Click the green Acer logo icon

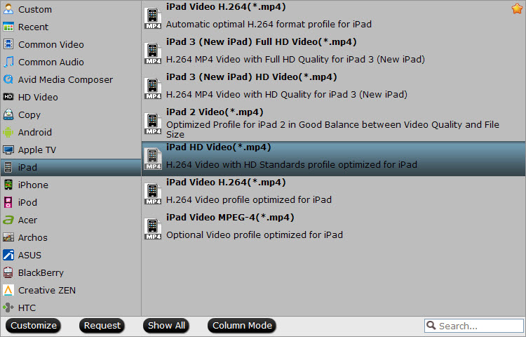coord(8,220)
